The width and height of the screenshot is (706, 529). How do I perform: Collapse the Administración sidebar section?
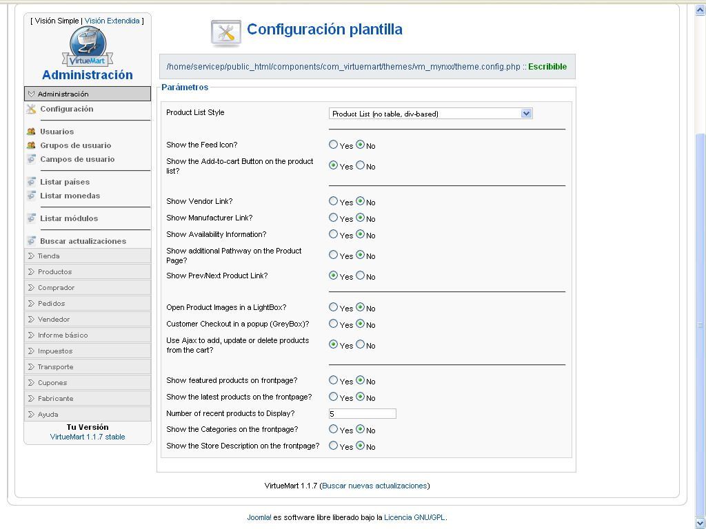88,94
